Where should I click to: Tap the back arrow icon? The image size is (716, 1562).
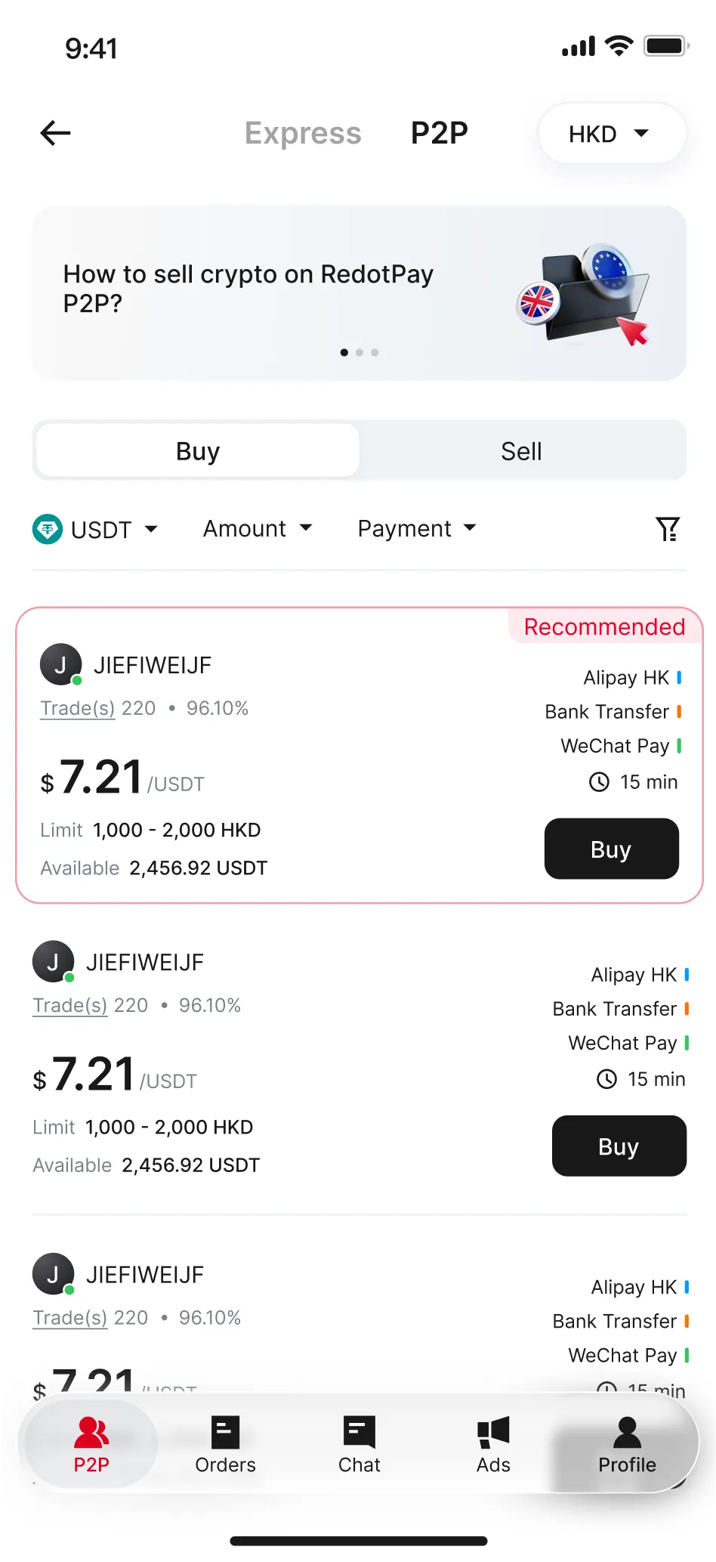[55, 133]
